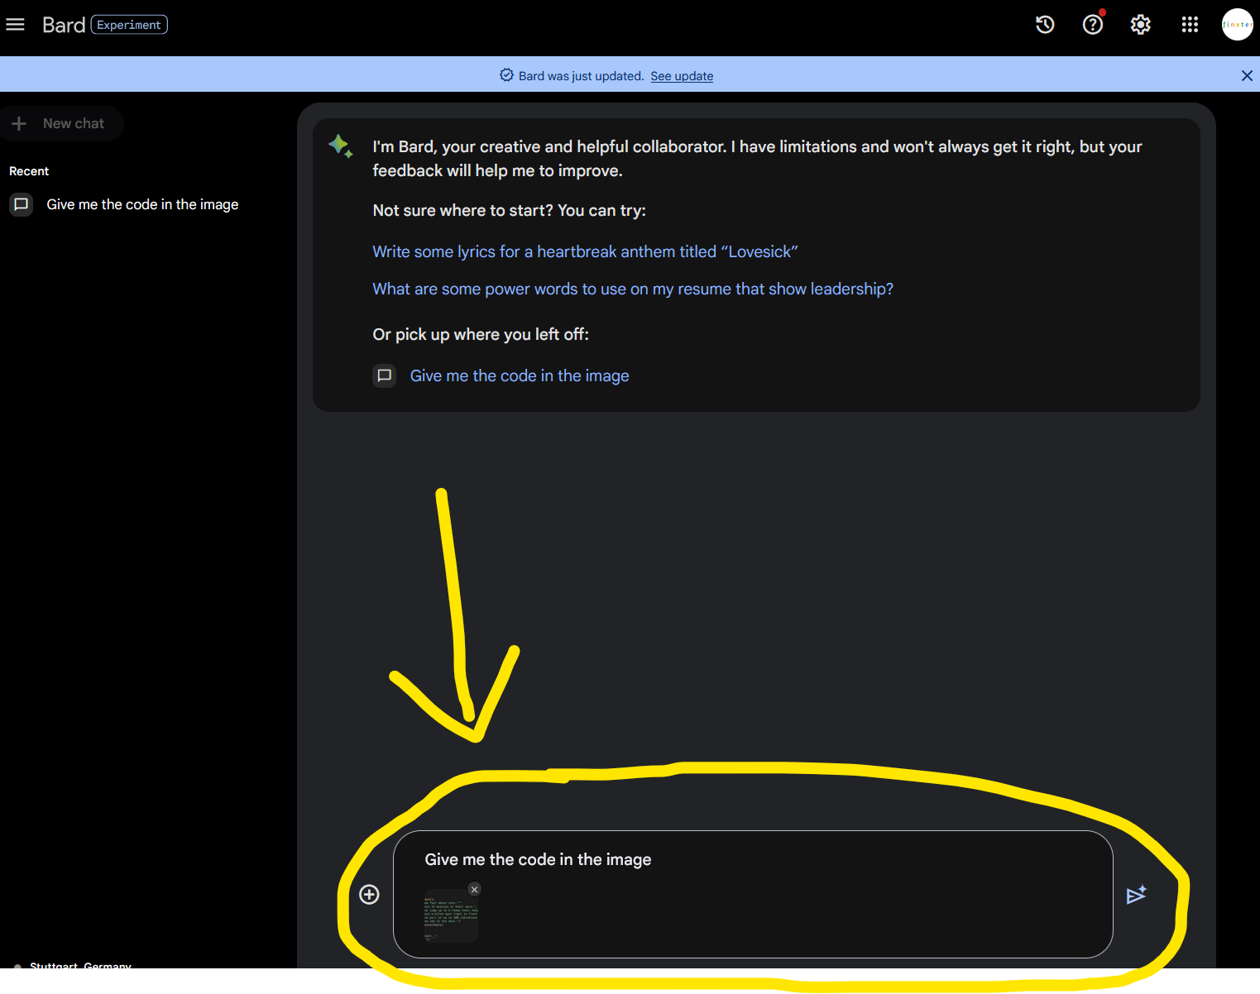
Task: Start a New chat
Action: tap(62, 123)
